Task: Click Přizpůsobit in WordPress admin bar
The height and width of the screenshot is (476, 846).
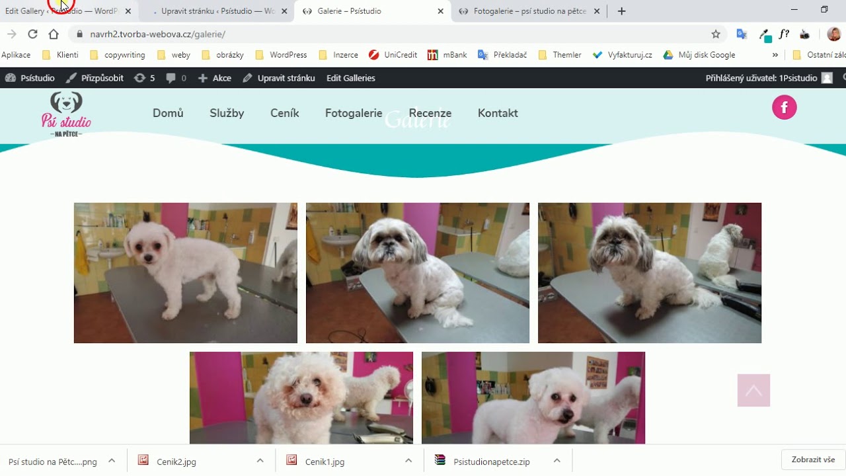Action: click(95, 78)
